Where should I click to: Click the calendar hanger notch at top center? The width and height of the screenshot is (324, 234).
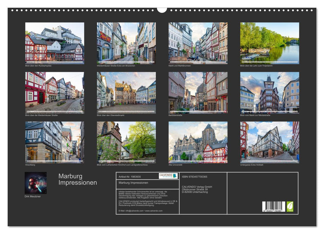click(x=162, y=10)
